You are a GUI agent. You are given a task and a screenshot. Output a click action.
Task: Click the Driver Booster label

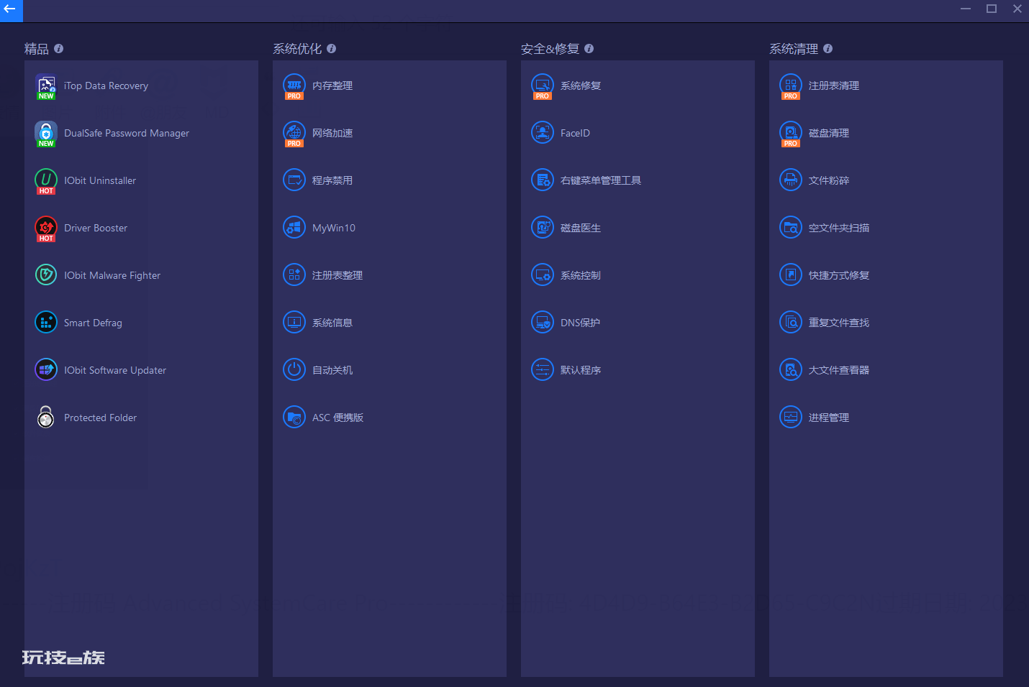tap(96, 228)
